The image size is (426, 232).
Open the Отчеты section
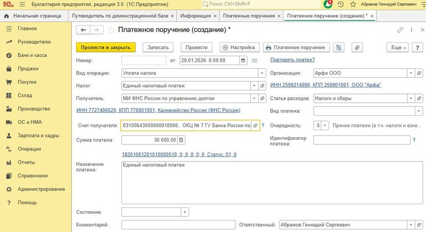coord(26,162)
